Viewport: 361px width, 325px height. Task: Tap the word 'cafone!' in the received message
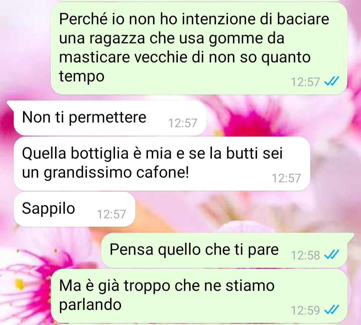click(x=162, y=172)
